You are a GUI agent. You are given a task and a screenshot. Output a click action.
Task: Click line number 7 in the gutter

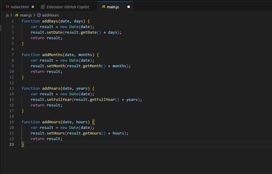13,55
